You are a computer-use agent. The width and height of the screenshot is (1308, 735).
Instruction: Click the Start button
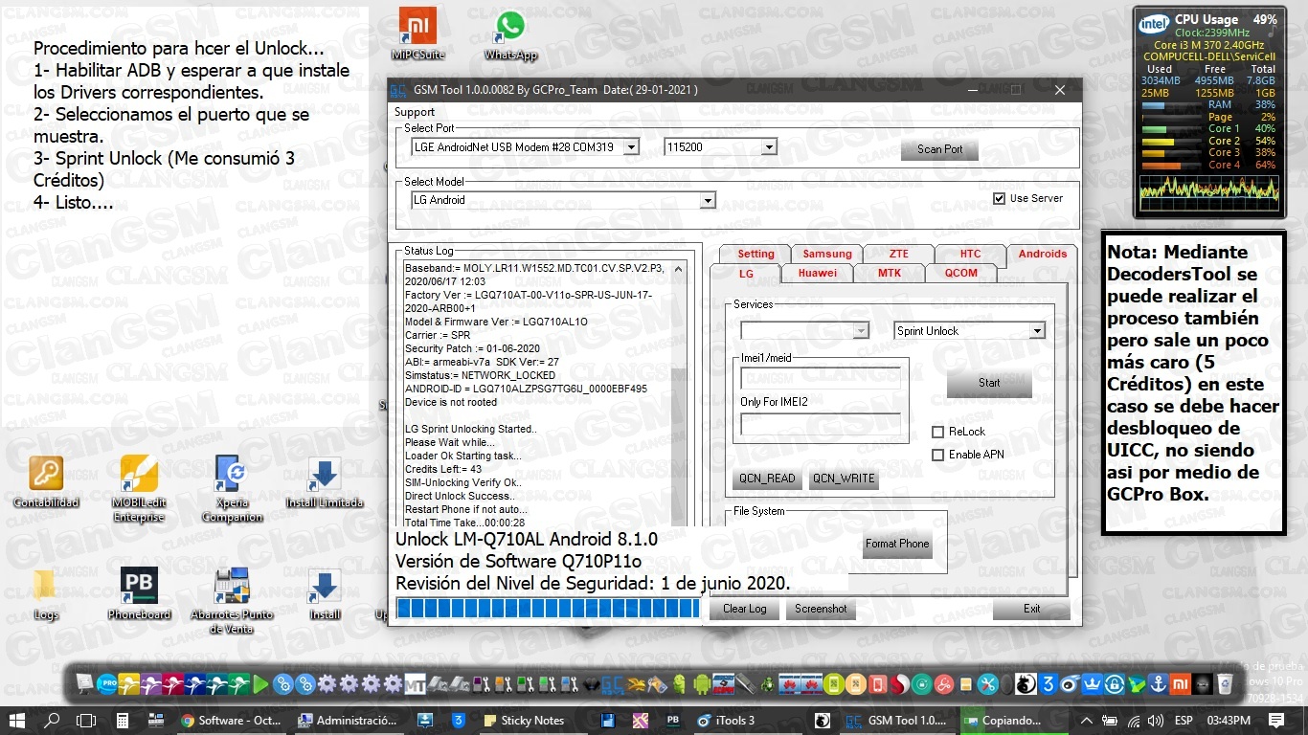coord(989,383)
